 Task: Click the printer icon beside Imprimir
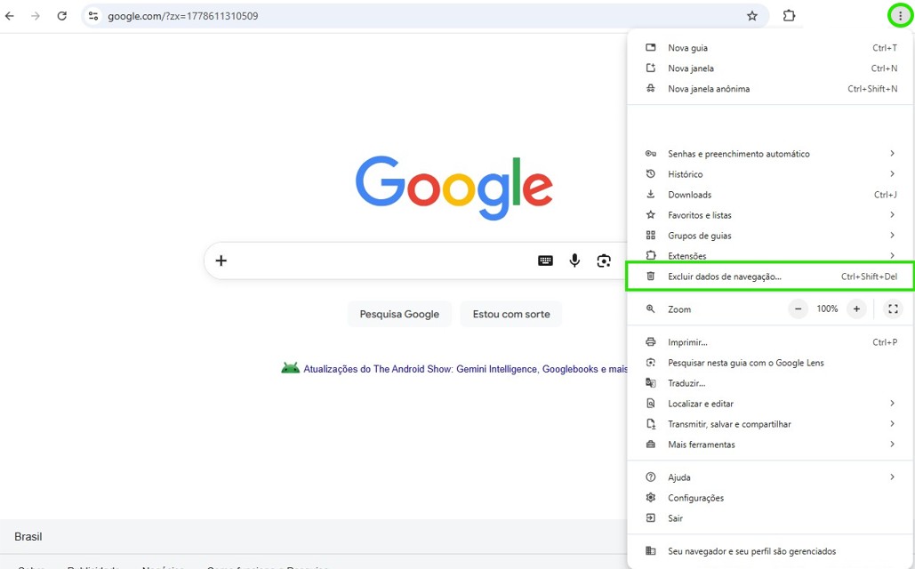(651, 342)
